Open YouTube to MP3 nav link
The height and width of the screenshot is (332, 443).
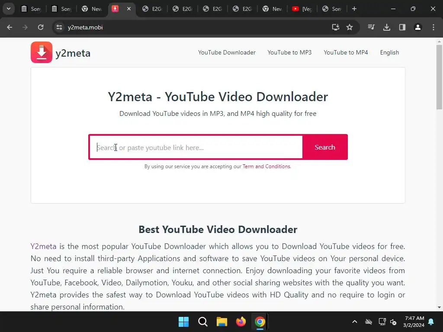pyautogui.click(x=289, y=52)
